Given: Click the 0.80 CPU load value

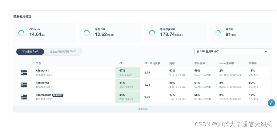Looking at the screenshot, I should pos(147,97).
